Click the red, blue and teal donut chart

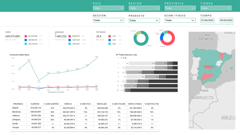(x=167, y=38)
